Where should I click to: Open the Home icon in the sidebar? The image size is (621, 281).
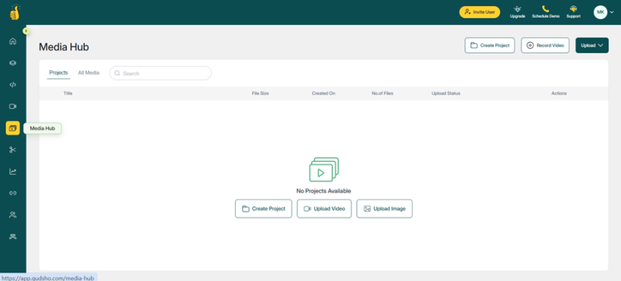tap(12, 41)
